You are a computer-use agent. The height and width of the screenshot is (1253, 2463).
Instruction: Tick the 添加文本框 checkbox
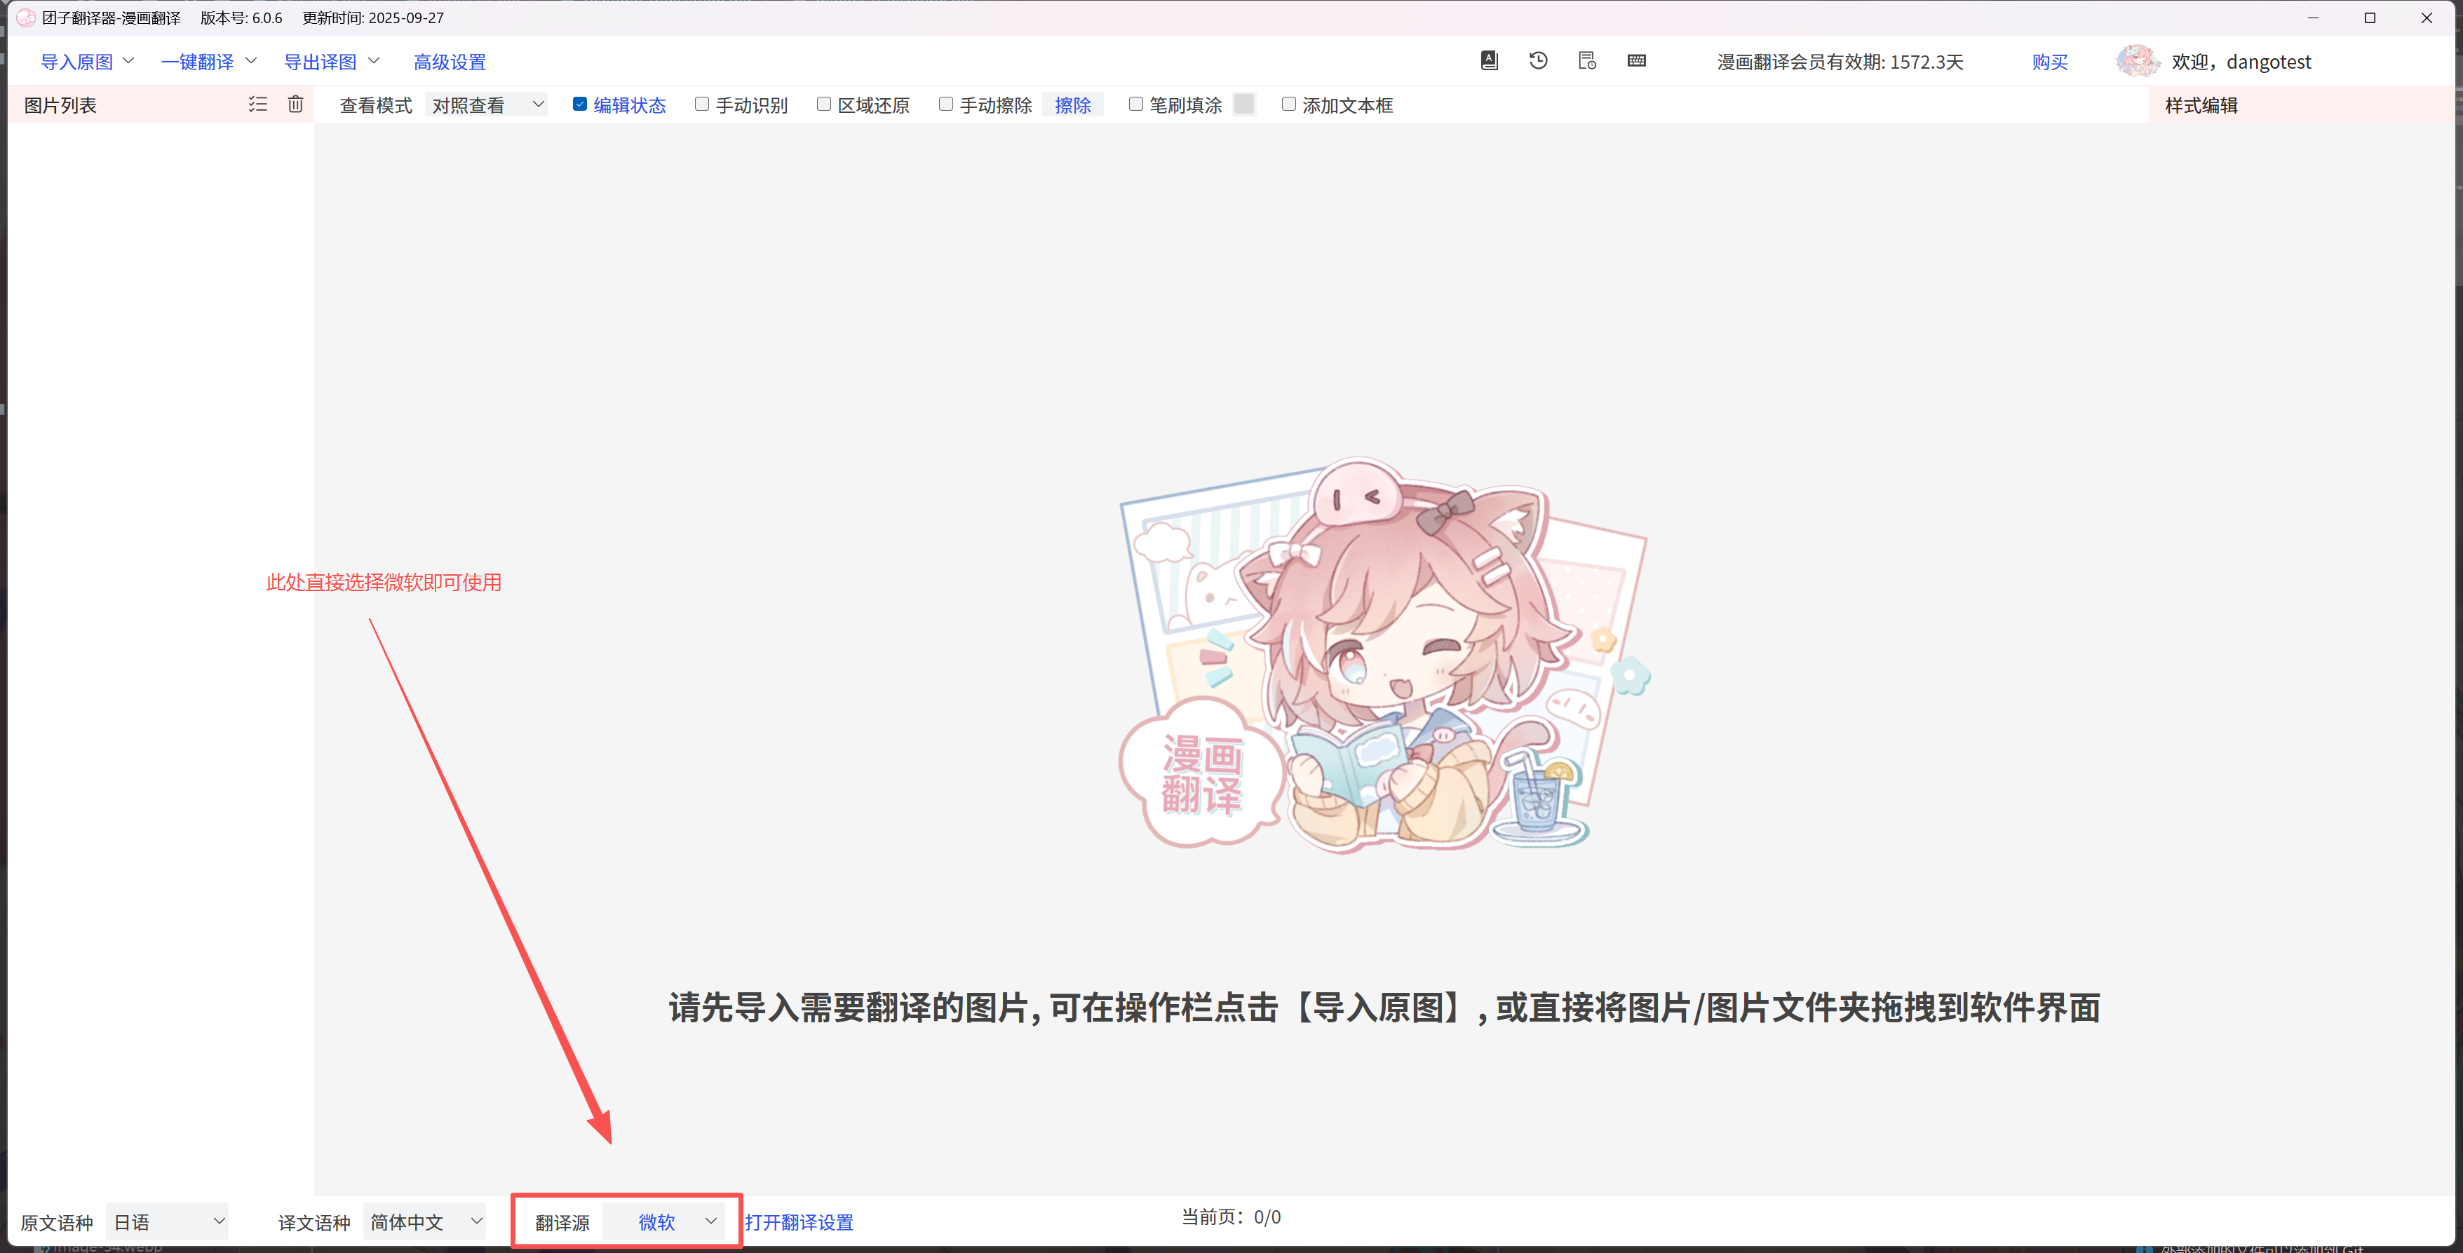1288,104
